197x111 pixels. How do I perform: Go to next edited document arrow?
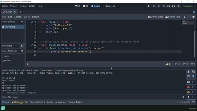coord(188,17)
